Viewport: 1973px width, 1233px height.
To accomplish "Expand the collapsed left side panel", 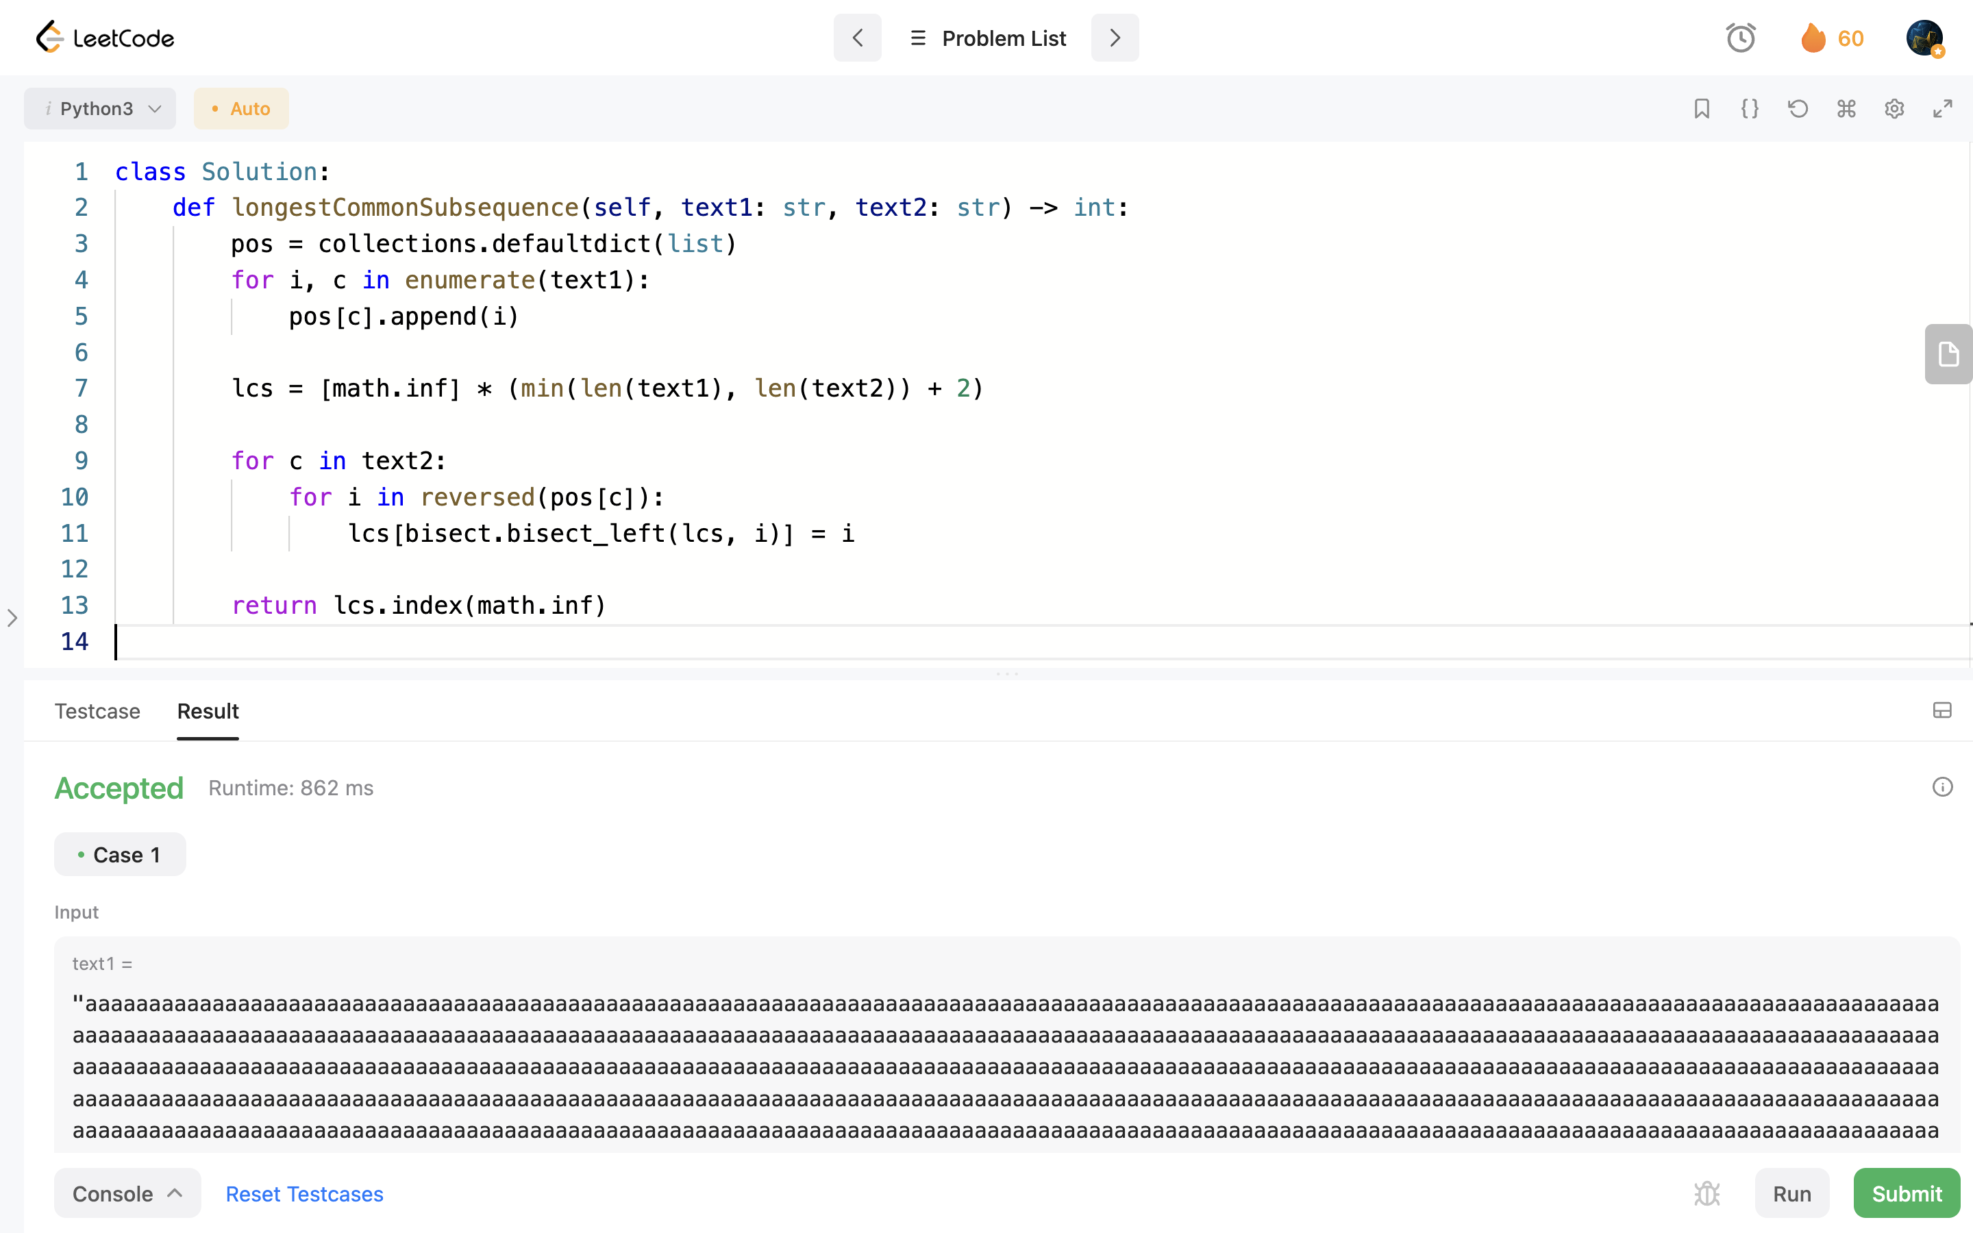I will (12, 618).
